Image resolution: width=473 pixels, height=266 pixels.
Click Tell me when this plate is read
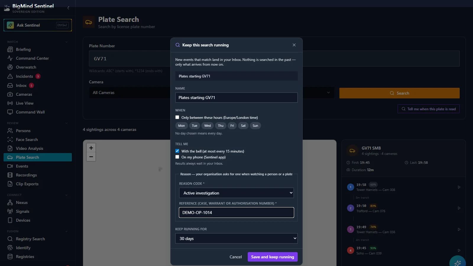click(429, 109)
